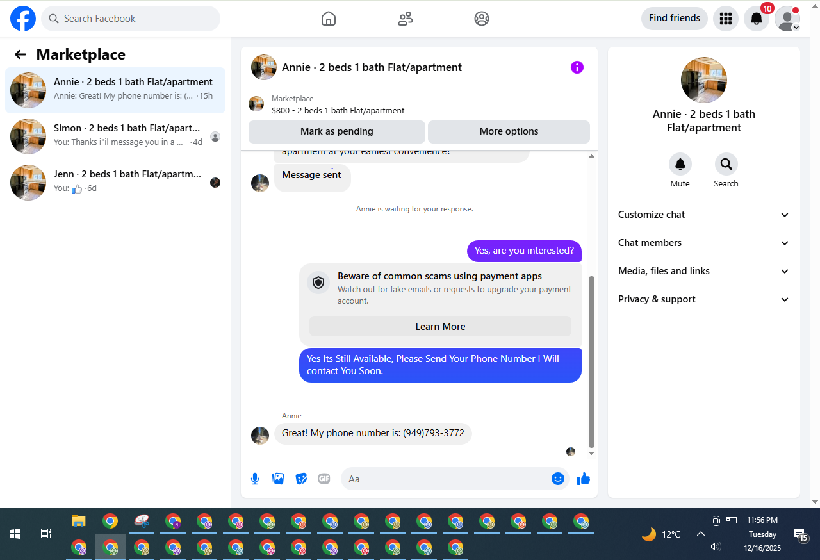Open the Simon conversation in the list

click(x=115, y=136)
